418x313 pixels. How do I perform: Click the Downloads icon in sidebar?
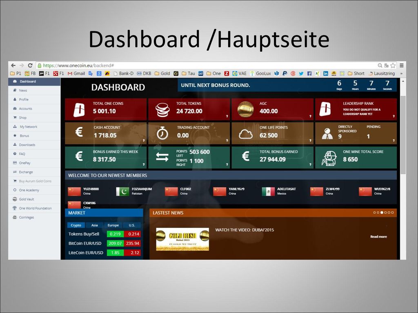pyautogui.click(x=15, y=145)
